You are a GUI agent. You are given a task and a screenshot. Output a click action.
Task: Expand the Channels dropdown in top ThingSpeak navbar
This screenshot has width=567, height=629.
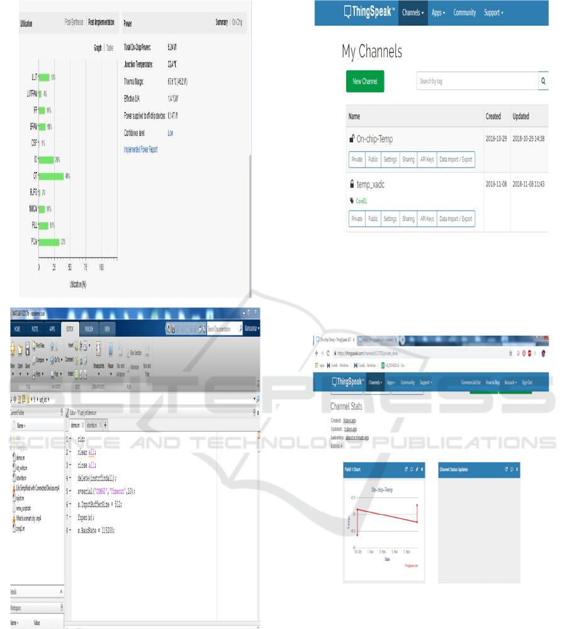tap(413, 13)
